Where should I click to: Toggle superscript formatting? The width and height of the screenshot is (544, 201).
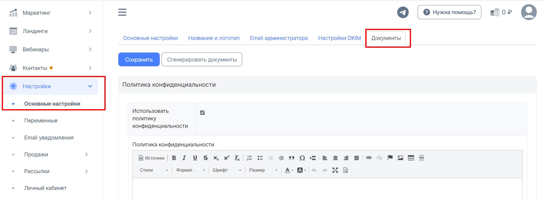point(227,158)
